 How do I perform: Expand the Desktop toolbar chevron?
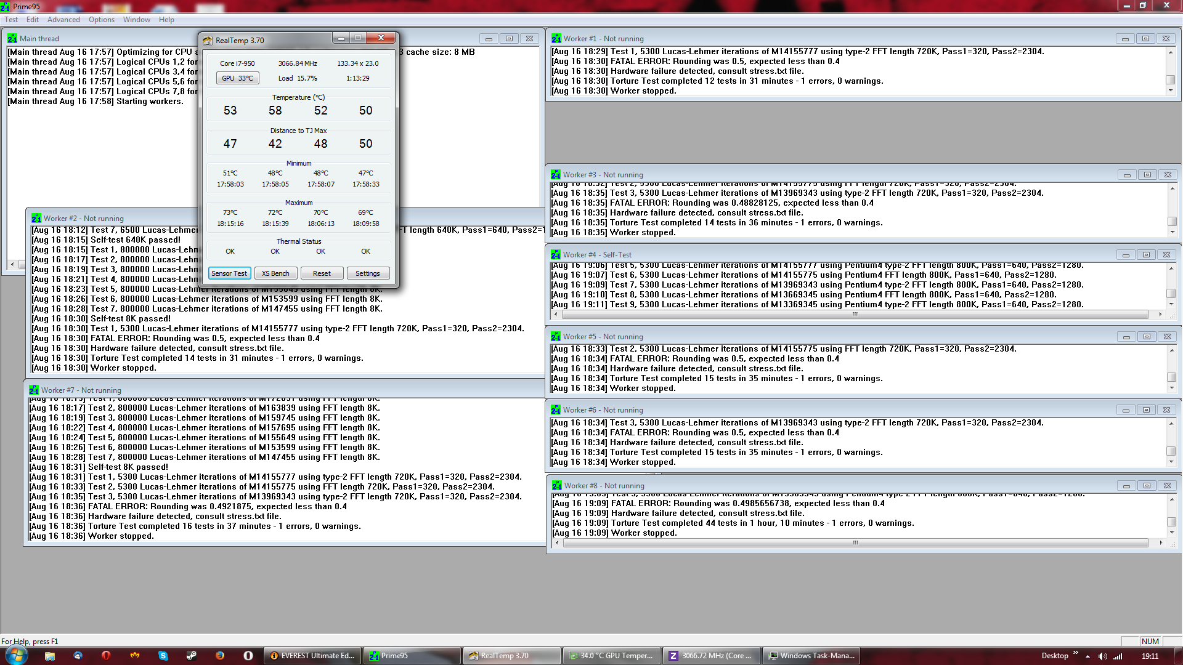click(1076, 653)
